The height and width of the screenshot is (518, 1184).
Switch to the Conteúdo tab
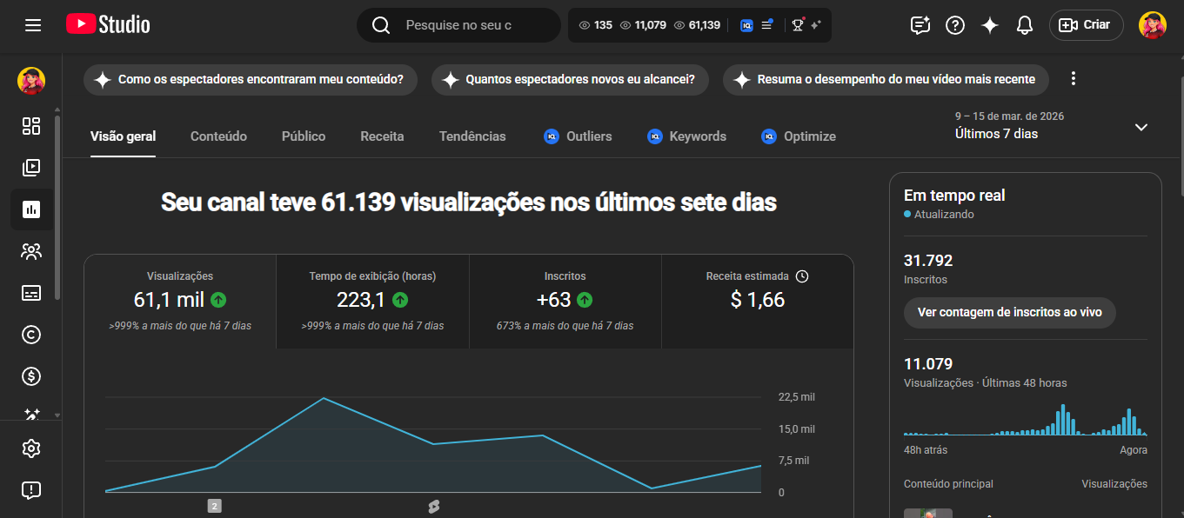[218, 136]
